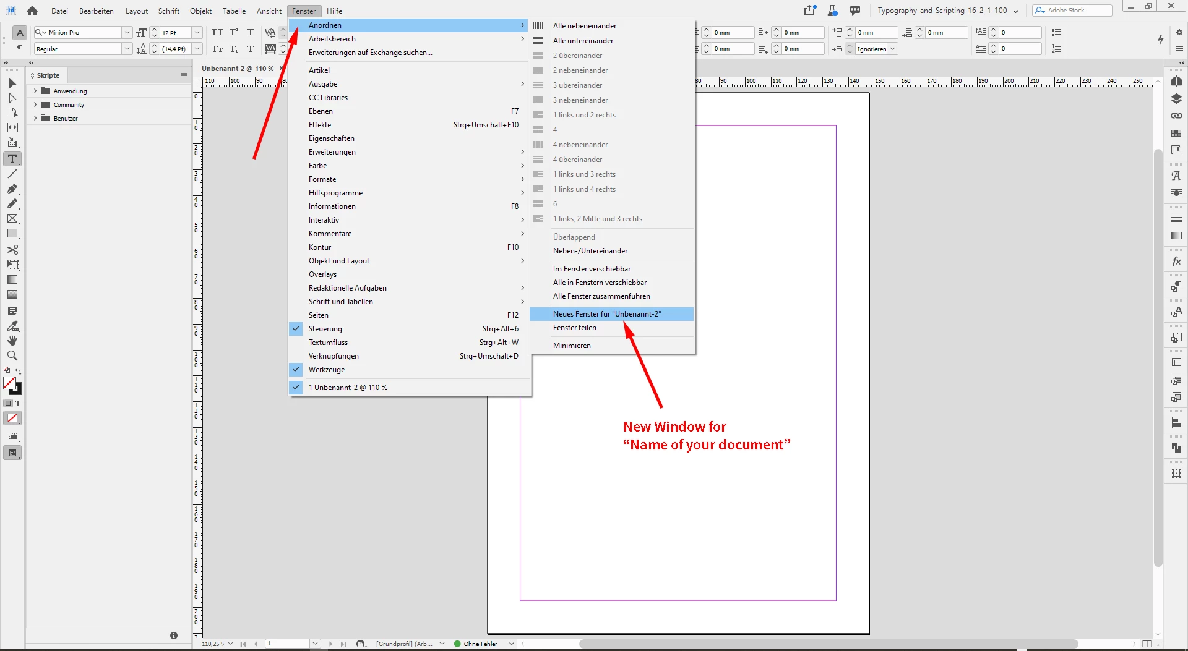Open the Minion Pro font dropdown
The height and width of the screenshot is (651, 1188).
[x=127, y=32]
